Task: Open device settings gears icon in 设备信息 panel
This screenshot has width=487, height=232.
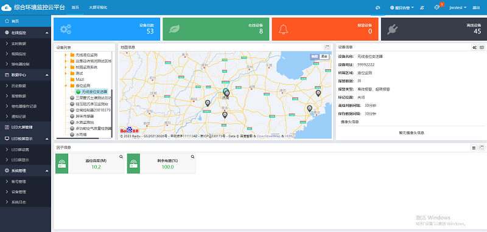Action: 474,47
